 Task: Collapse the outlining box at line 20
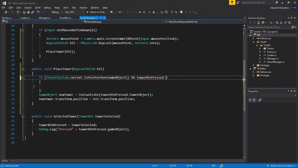23,30
